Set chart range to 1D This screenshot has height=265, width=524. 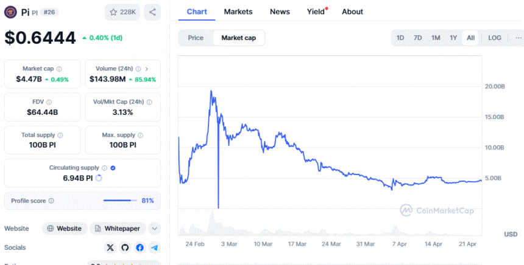point(400,38)
